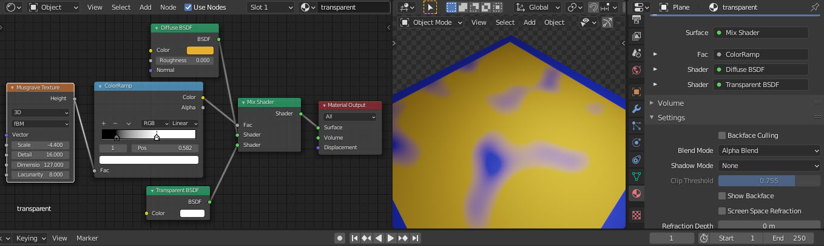This screenshot has width=824, height=246.
Task: Enable the Backface Culling checkbox
Action: [x=722, y=135]
